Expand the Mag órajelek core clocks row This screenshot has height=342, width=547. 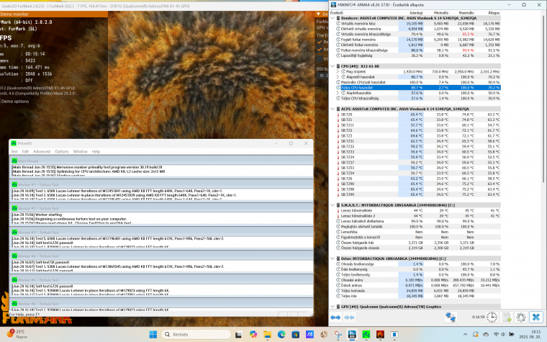click(338, 71)
